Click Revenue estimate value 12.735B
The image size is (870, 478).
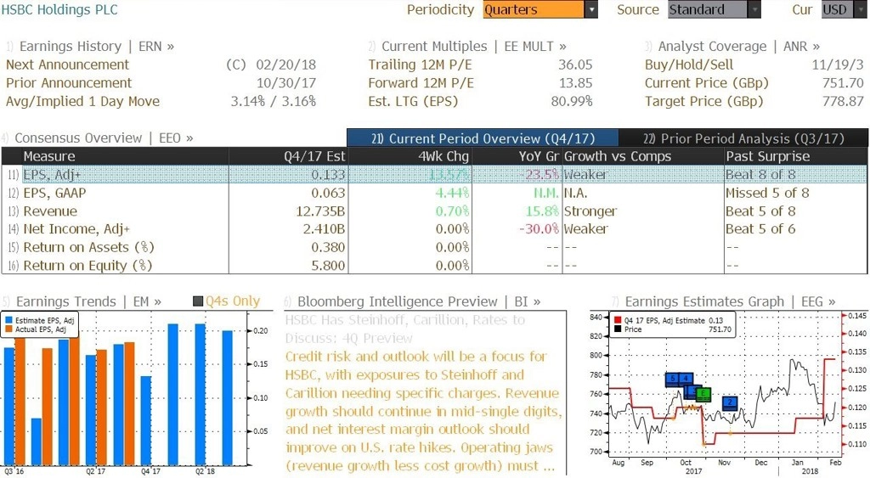[x=320, y=211]
